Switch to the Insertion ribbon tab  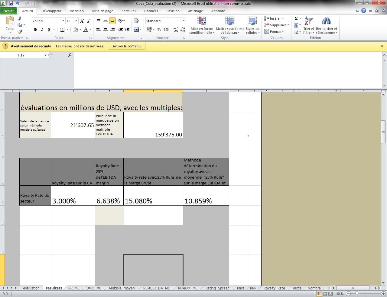[x=77, y=11]
